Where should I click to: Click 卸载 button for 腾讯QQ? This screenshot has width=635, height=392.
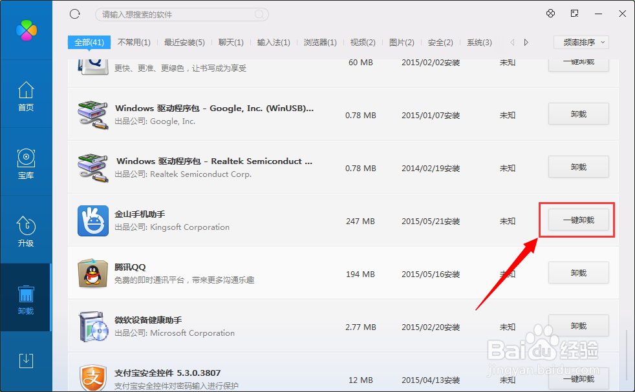click(577, 273)
